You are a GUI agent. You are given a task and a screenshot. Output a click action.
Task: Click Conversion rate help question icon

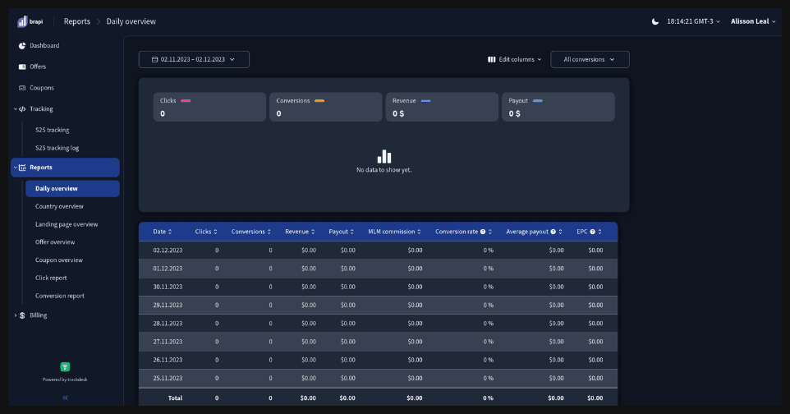483,232
